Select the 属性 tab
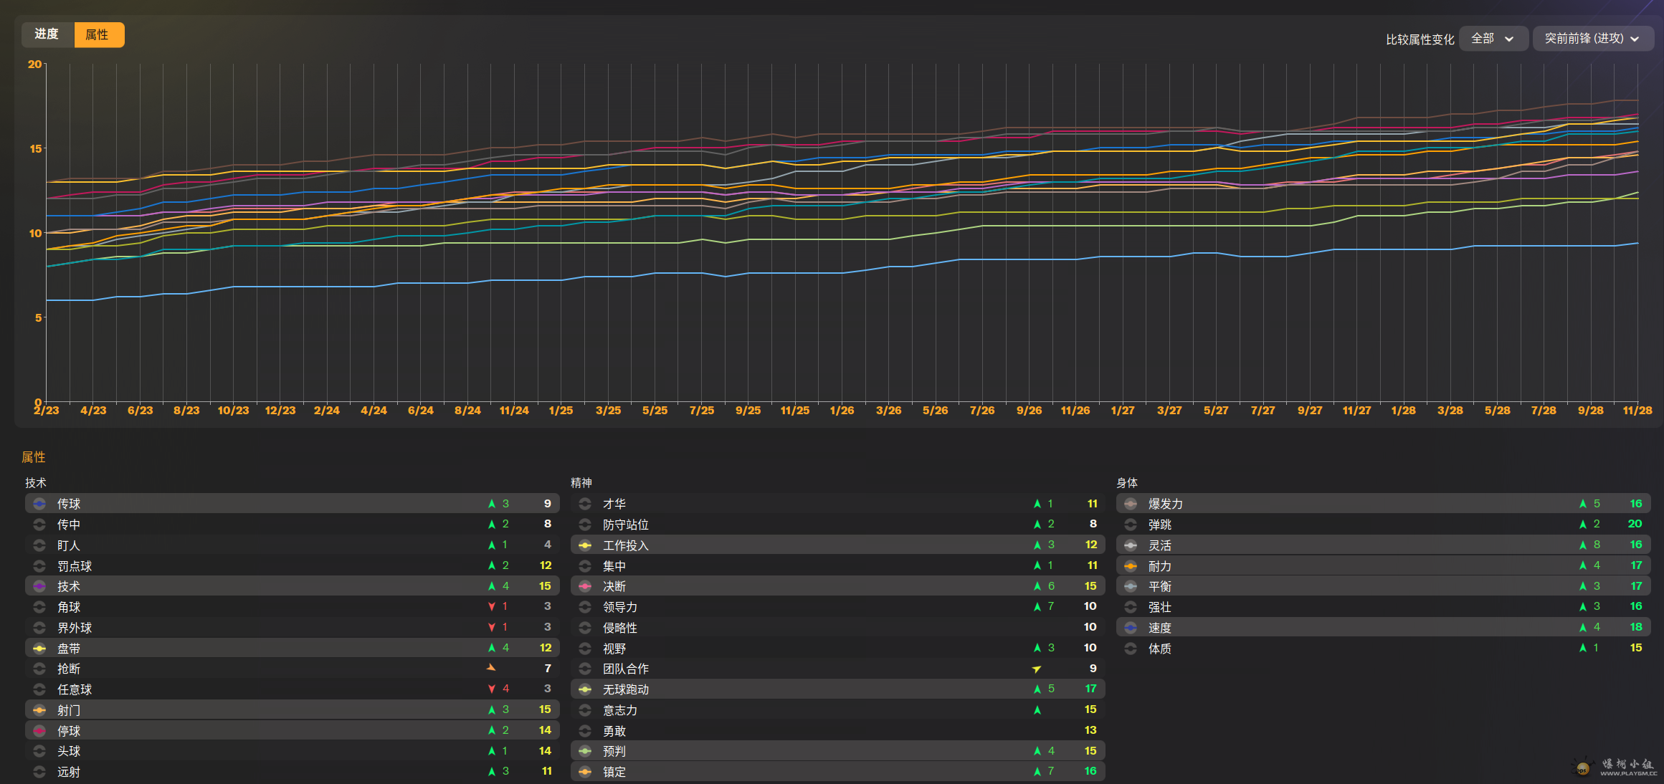The height and width of the screenshot is (784, 1664). 99,34
